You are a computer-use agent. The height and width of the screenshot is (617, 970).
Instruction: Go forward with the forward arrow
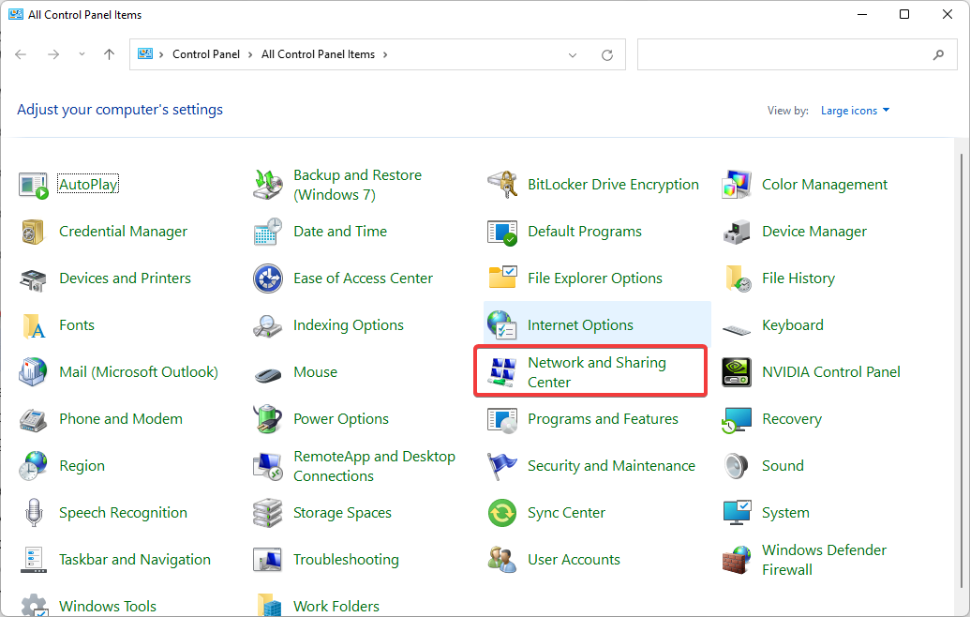pos(53,54)
